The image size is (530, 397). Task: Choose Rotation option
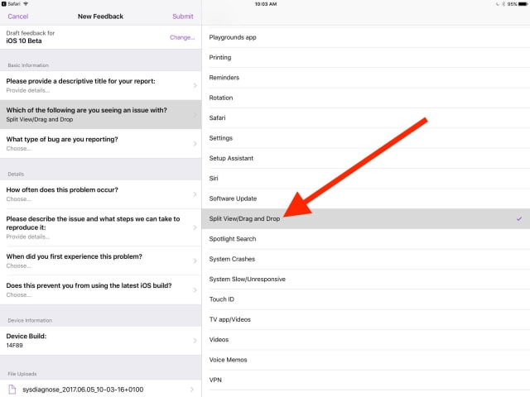[x=366, y=98]
